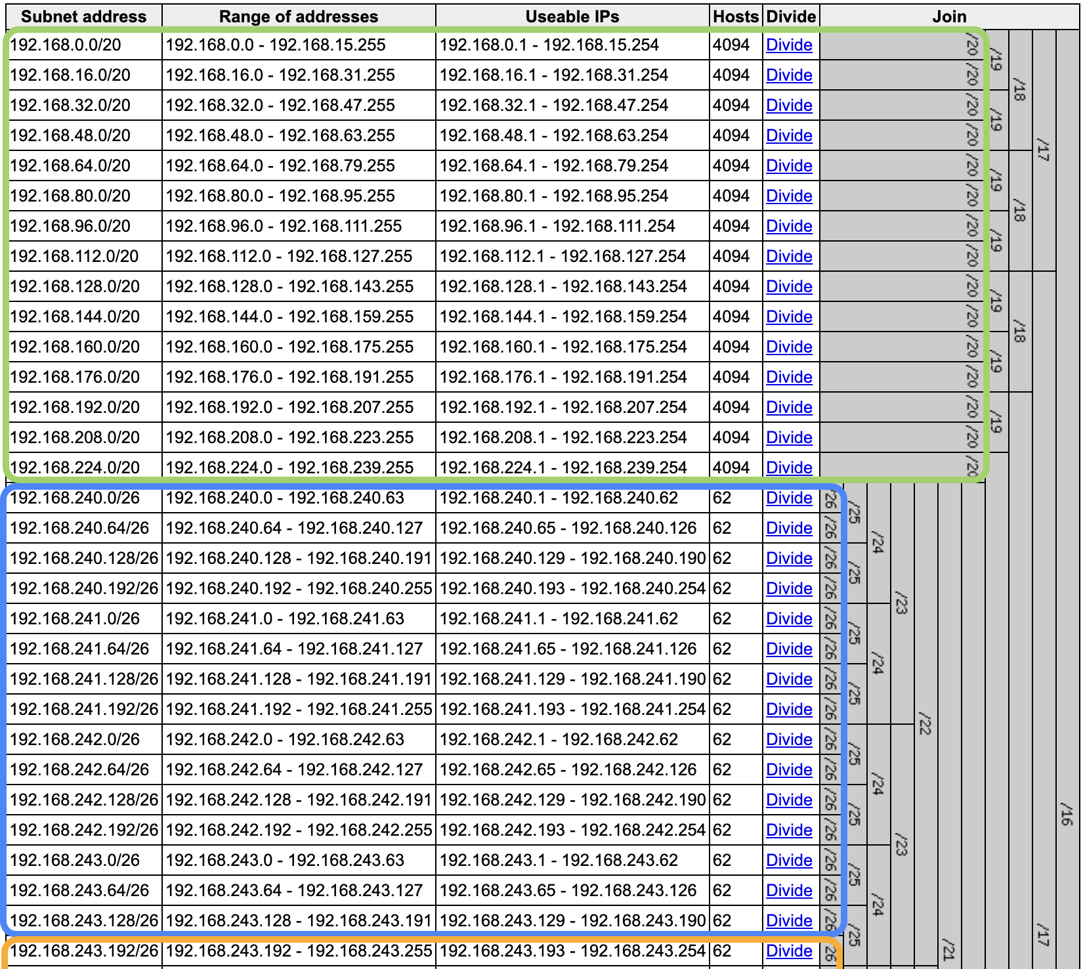Split 192.168.176.0/20 using Divide link
Image resolution: width=1083 pixels, height=969 pixels.
(789, 377)
